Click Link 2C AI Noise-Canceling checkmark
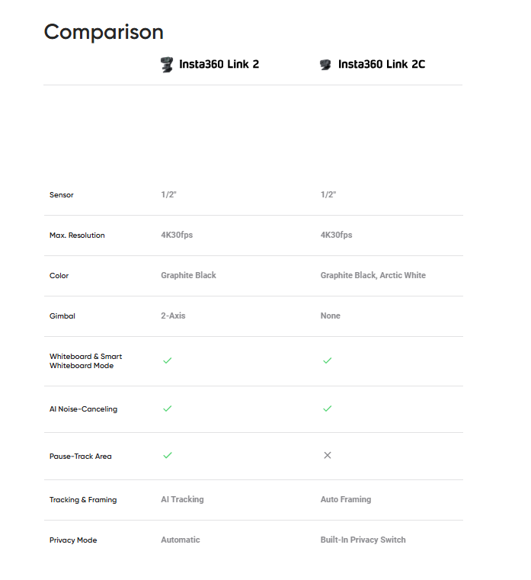Viewport: 531px width, 580px height. point(328,409)
